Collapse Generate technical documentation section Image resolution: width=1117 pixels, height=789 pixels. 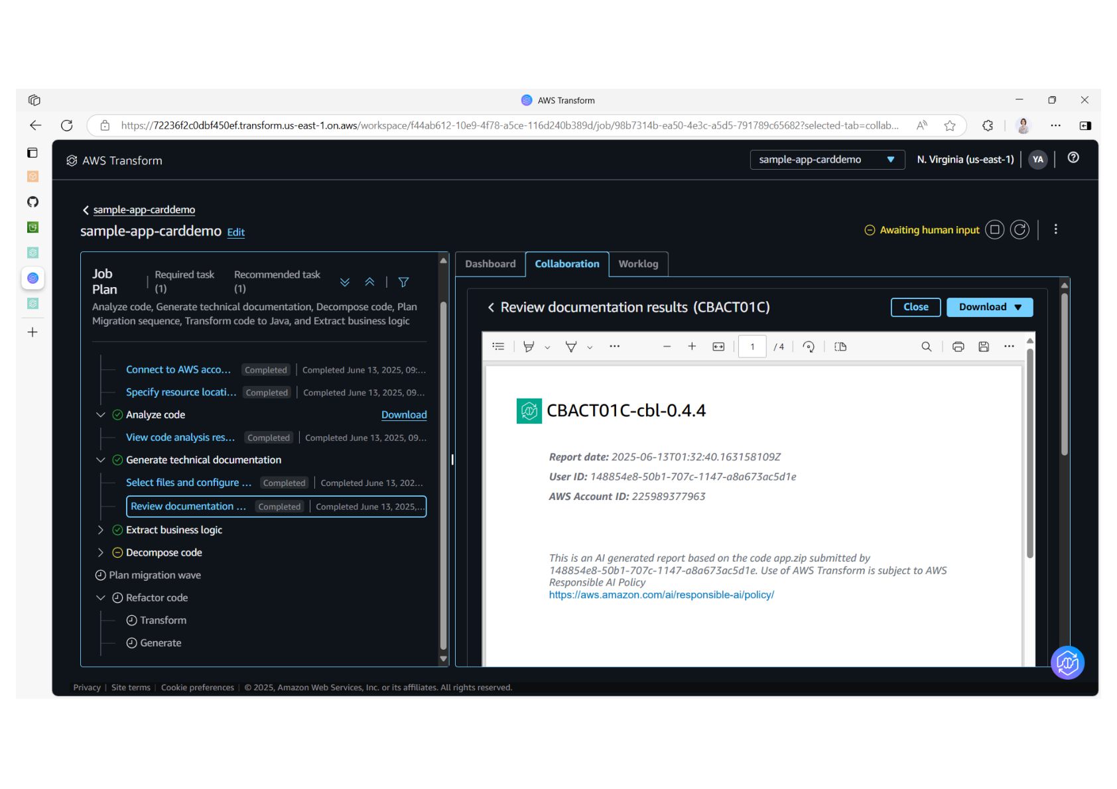[x=101, y=460]
